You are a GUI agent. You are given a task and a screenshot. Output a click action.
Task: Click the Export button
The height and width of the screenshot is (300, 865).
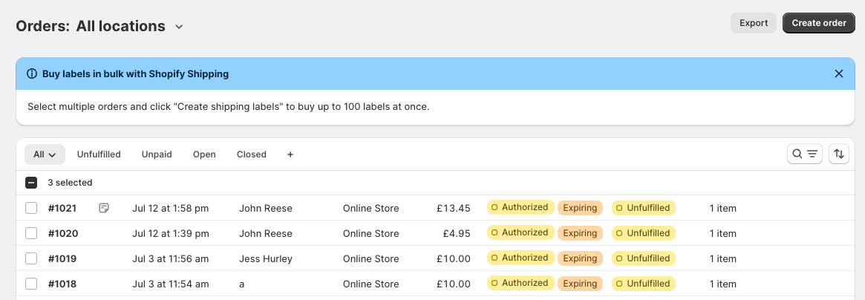tap(753, 23)
